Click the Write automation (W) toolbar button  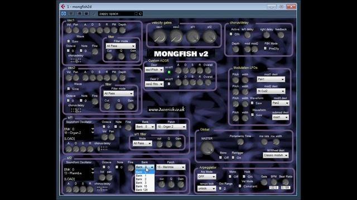86,13
